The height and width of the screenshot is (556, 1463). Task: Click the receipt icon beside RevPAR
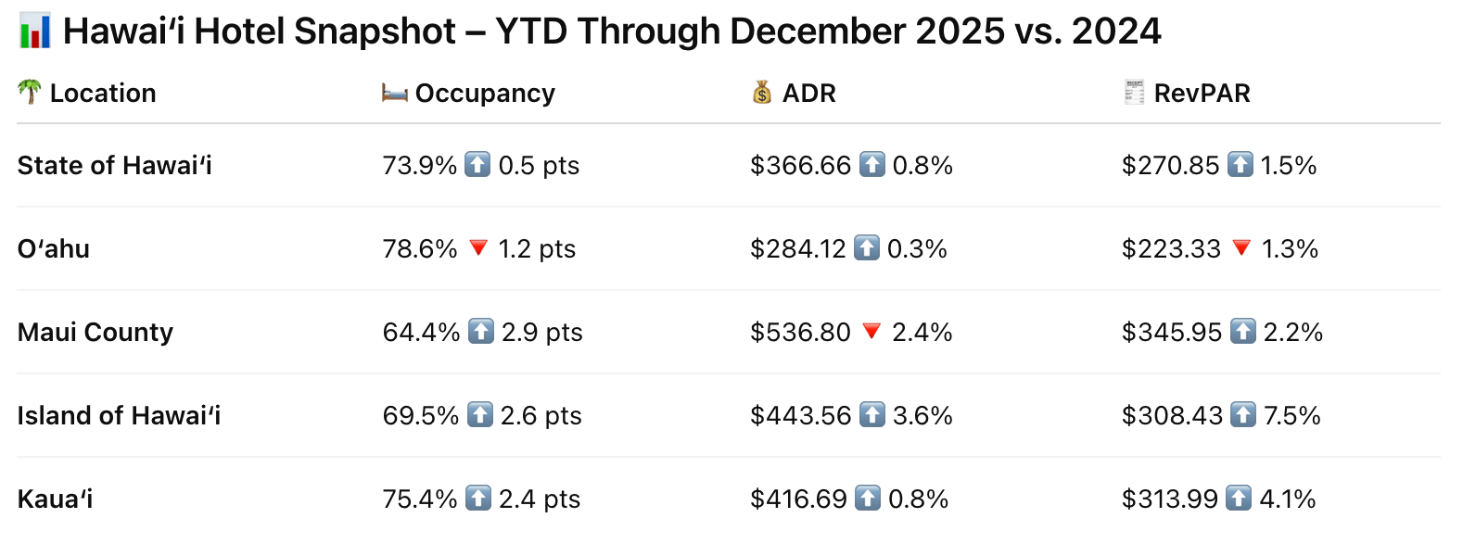1134,93
